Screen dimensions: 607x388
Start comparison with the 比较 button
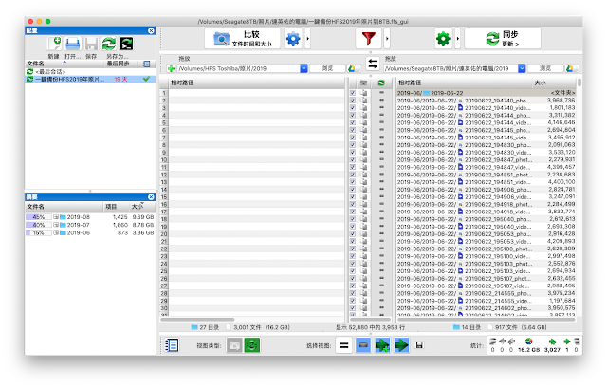tap(243, 38)
